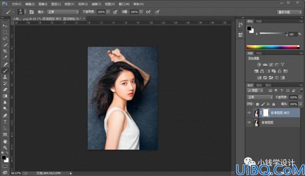
Task: Open the 编辑(E) menu
Action: coord(30,4)
